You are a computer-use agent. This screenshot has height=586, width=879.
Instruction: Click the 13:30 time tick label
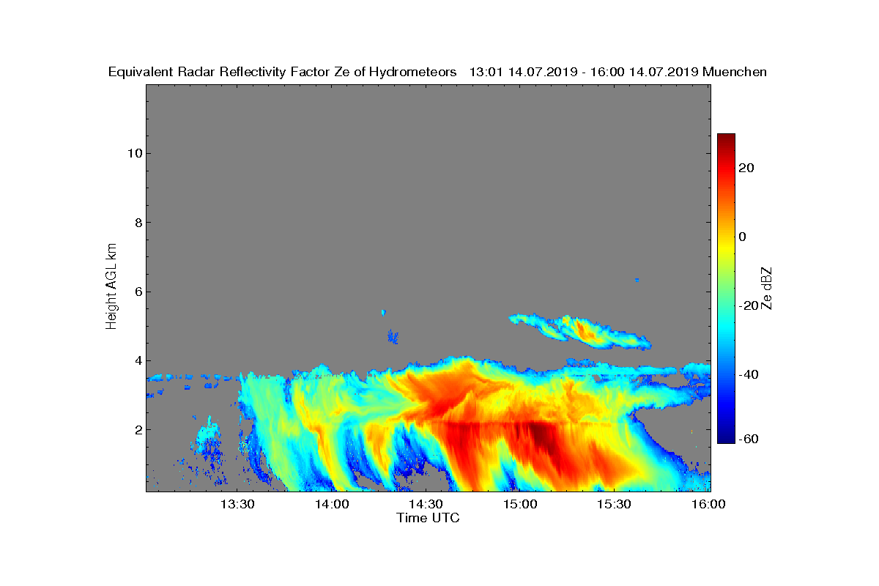click(237, 505)
